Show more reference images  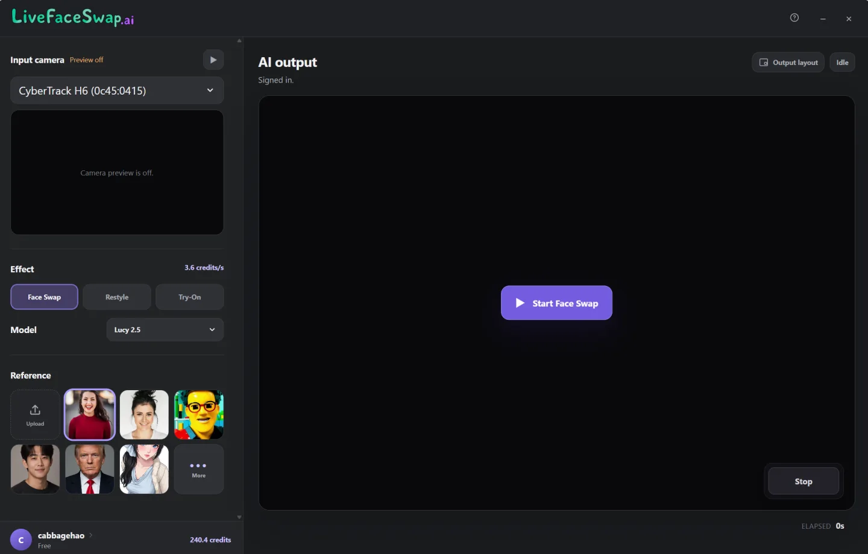point(199,469)
